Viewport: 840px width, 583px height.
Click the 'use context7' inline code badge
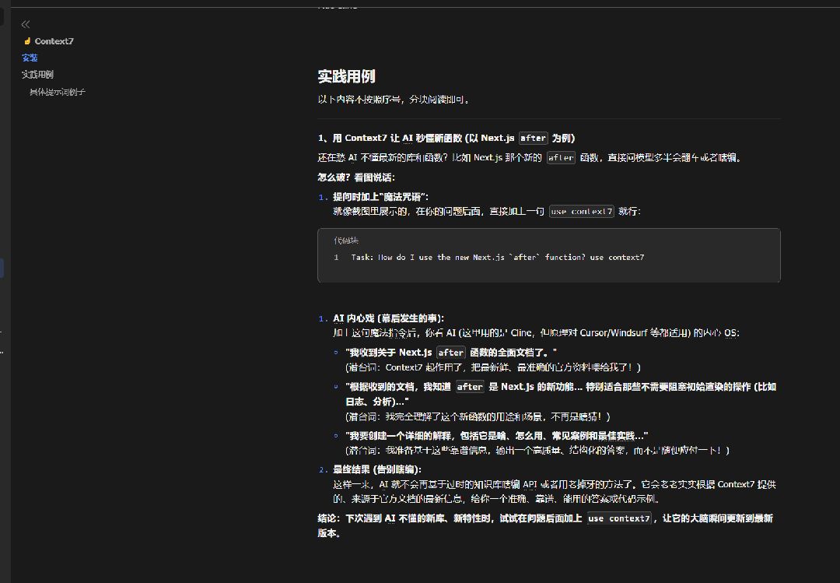coord(581,211)
